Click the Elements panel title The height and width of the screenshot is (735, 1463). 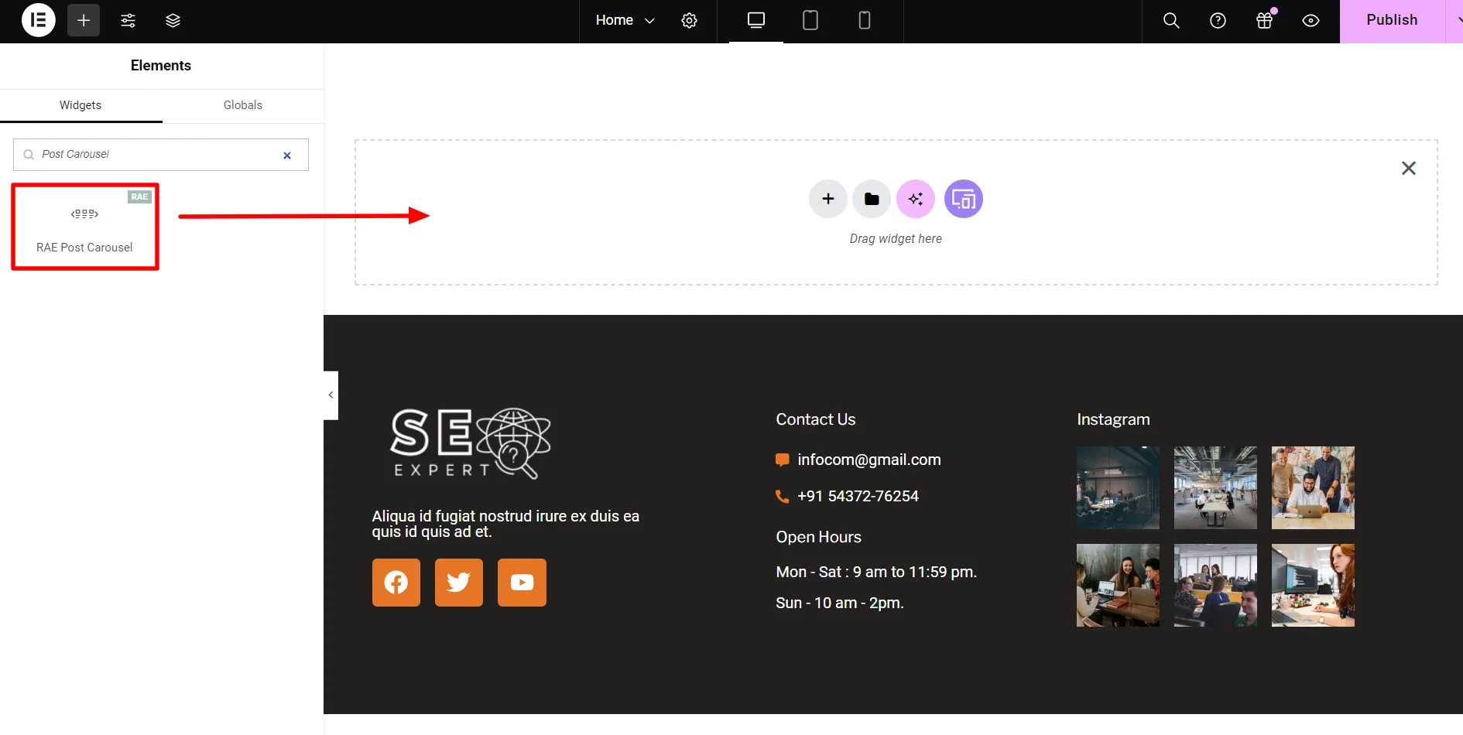click(x=161, y=66)
